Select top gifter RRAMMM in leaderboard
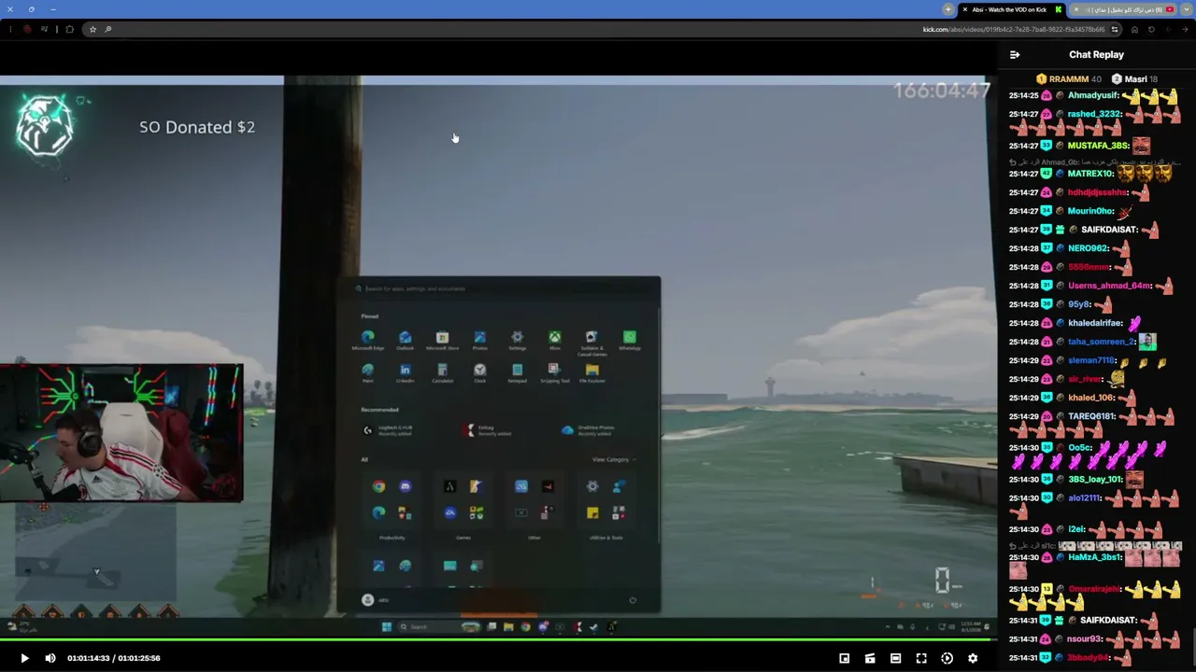 point(1069,79)
